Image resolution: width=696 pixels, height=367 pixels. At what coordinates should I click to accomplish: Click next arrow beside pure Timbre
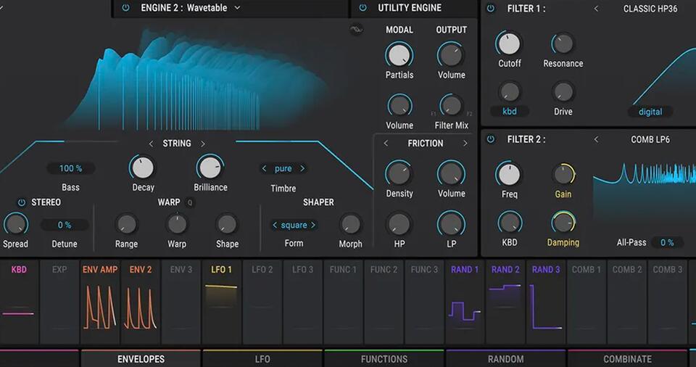point(302,168)
